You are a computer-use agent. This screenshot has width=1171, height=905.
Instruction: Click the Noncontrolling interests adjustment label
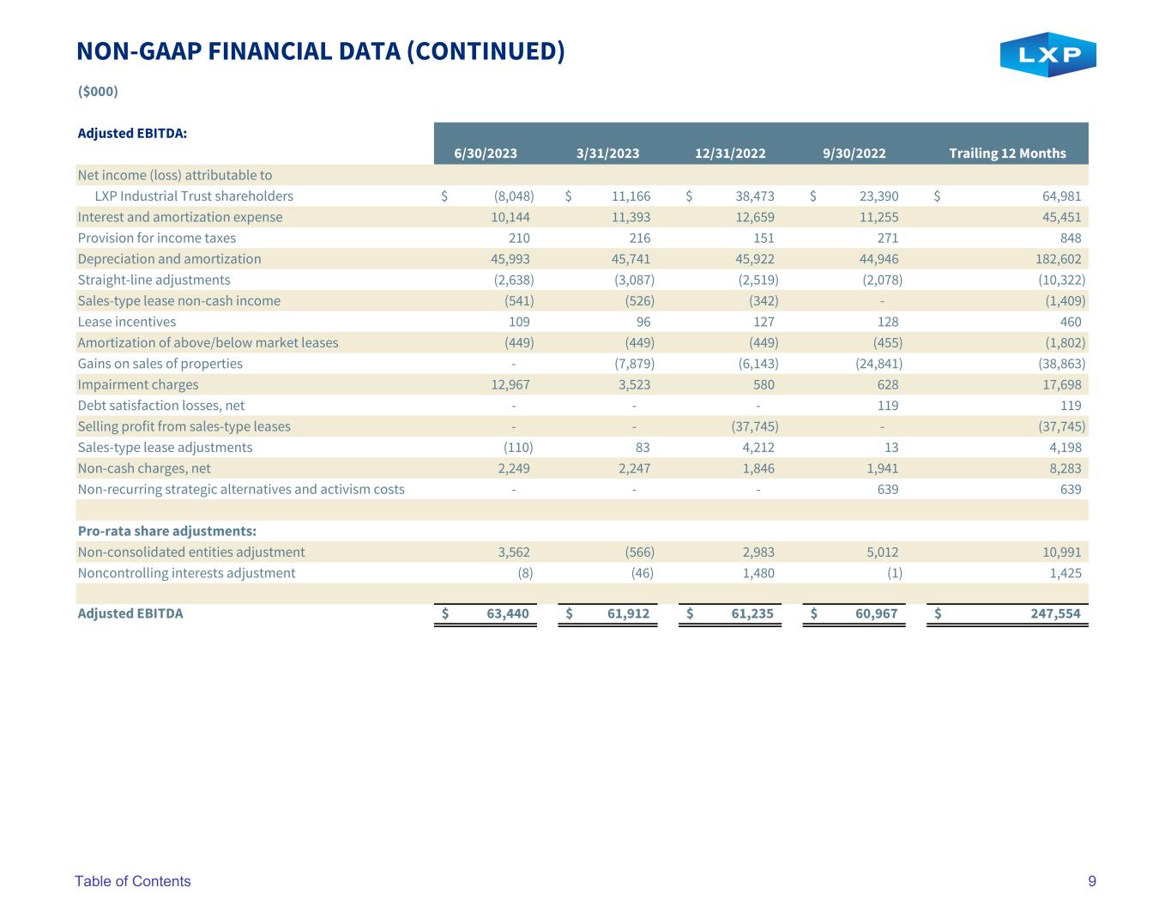tap(186, 573)
